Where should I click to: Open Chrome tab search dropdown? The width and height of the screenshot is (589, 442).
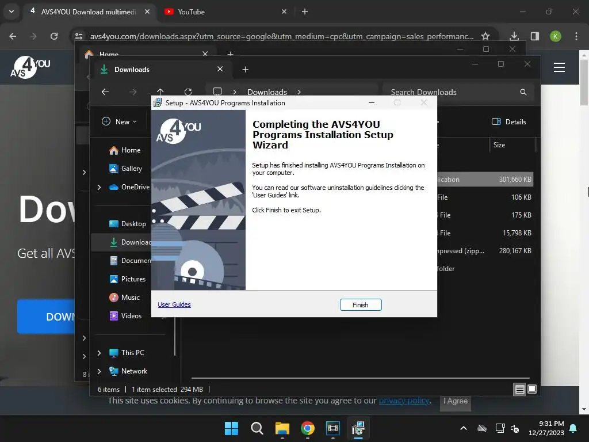(12, 12)
